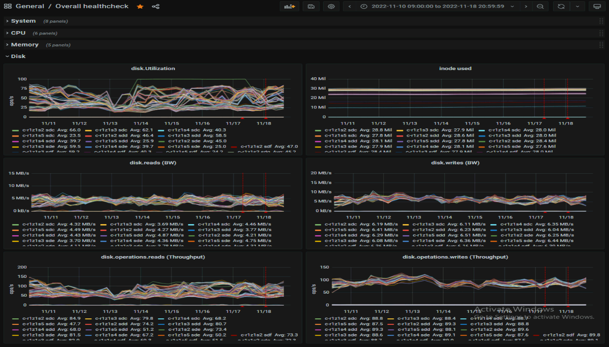Collapse the Disk row
Screen dimensions: 609x347
(18, 56)
